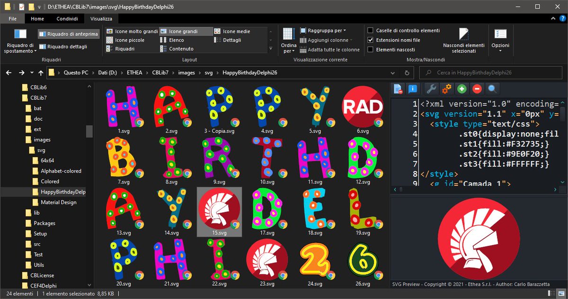The height and width of the screenshot is (299, 568).
Task: Switch to the Condividi ribbon tab
Action: pyautogui.click(x=67, y=18)
